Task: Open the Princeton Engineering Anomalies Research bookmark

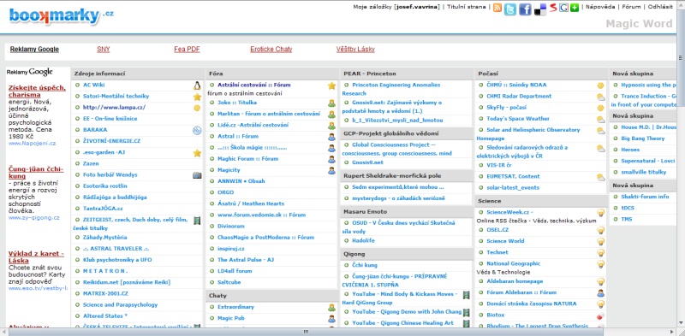Action: (391, 89)
